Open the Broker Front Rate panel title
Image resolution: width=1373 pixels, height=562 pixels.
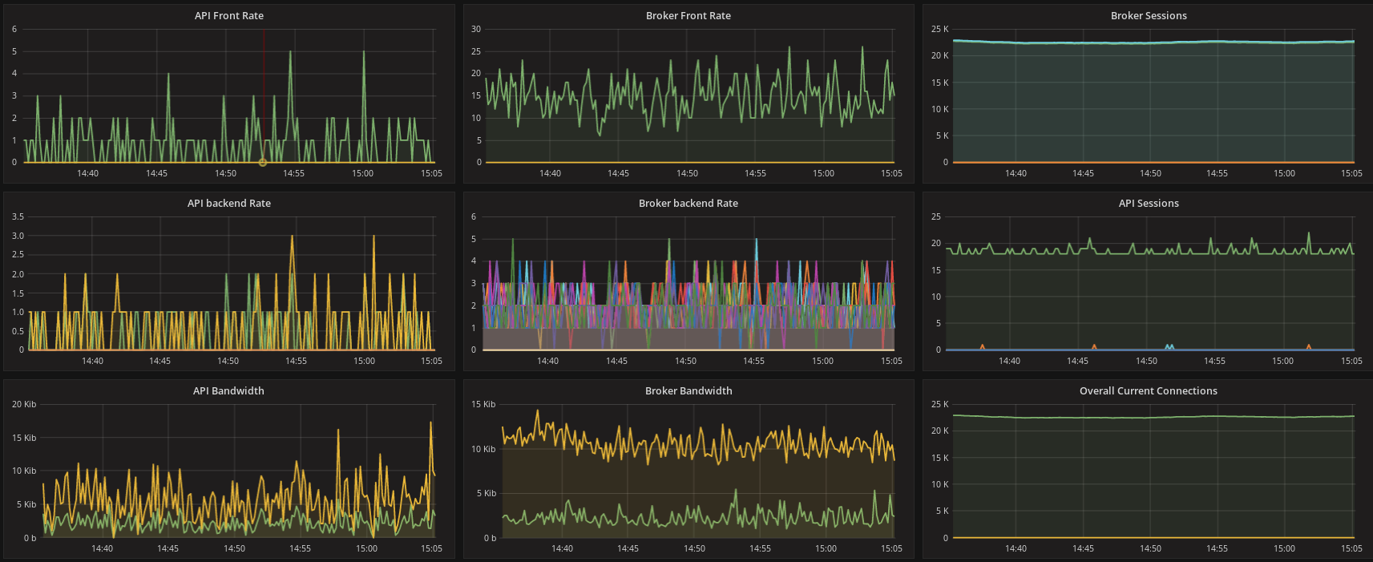click(689, 16)
